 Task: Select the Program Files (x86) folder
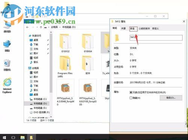click(x=65, y=67)
